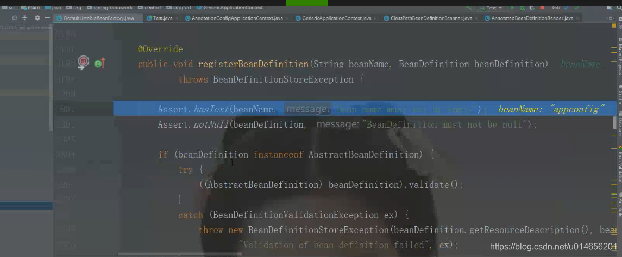This screenshot has width=622, height=257.
Task: Close the AnnotationConfigApplicationContext.java tab
Action: pyautogui.click(x=287, y=18)
